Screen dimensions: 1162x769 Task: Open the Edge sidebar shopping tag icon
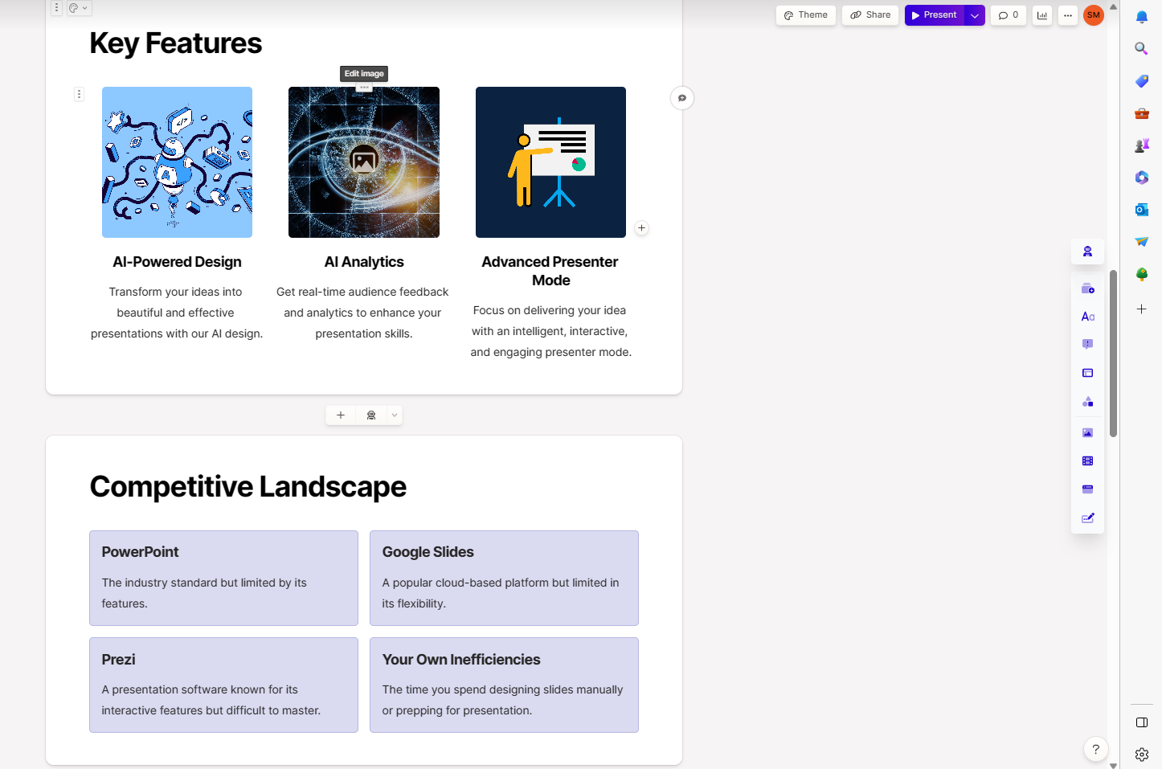[x=1141, y=81]
